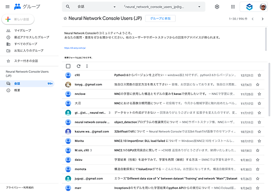This screenshot has width=271, height=192.
Task: Click momota's avatar icon
Action: tap(68, 169)
